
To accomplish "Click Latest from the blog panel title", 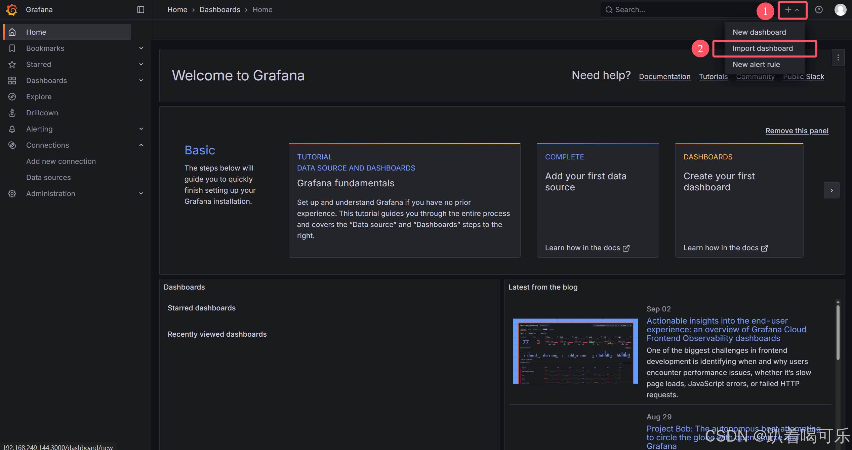I will pyautogui.click(x=543, y=287).
